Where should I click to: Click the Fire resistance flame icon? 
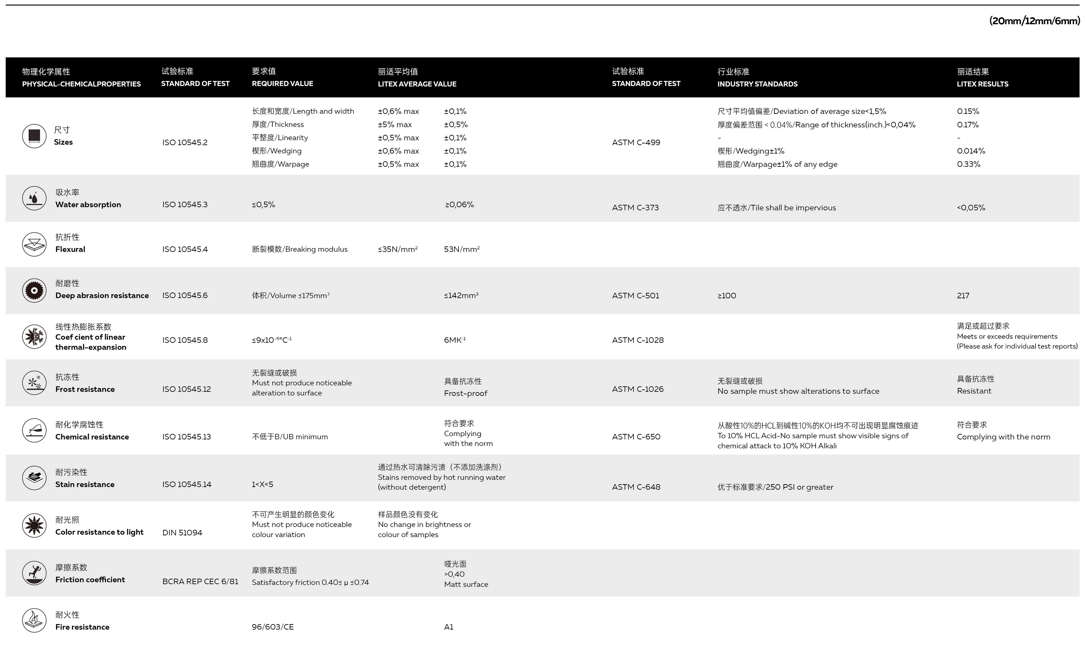click(x=34, y=620)
